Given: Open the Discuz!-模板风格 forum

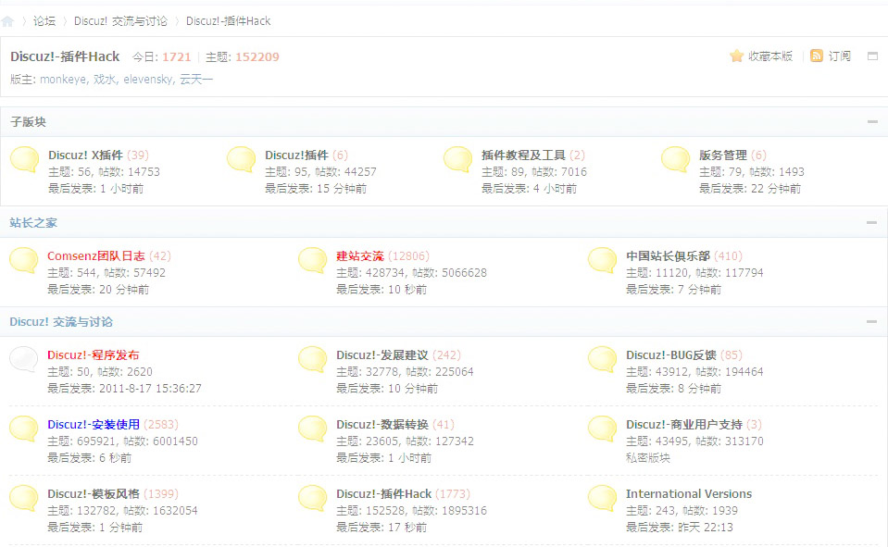Looking at the screenshot, I should point(94,493).
